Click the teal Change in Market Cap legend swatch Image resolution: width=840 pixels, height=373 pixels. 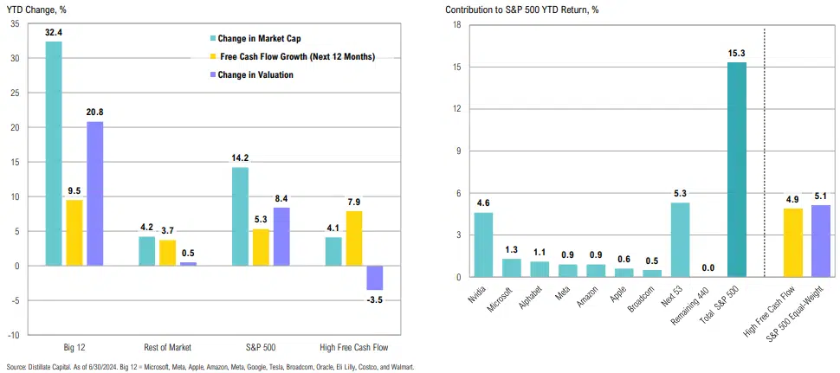211,39
